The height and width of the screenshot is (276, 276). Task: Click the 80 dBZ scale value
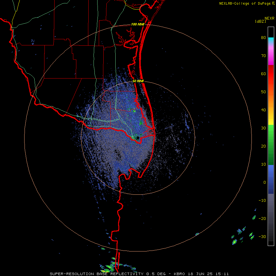pos(263,38)
